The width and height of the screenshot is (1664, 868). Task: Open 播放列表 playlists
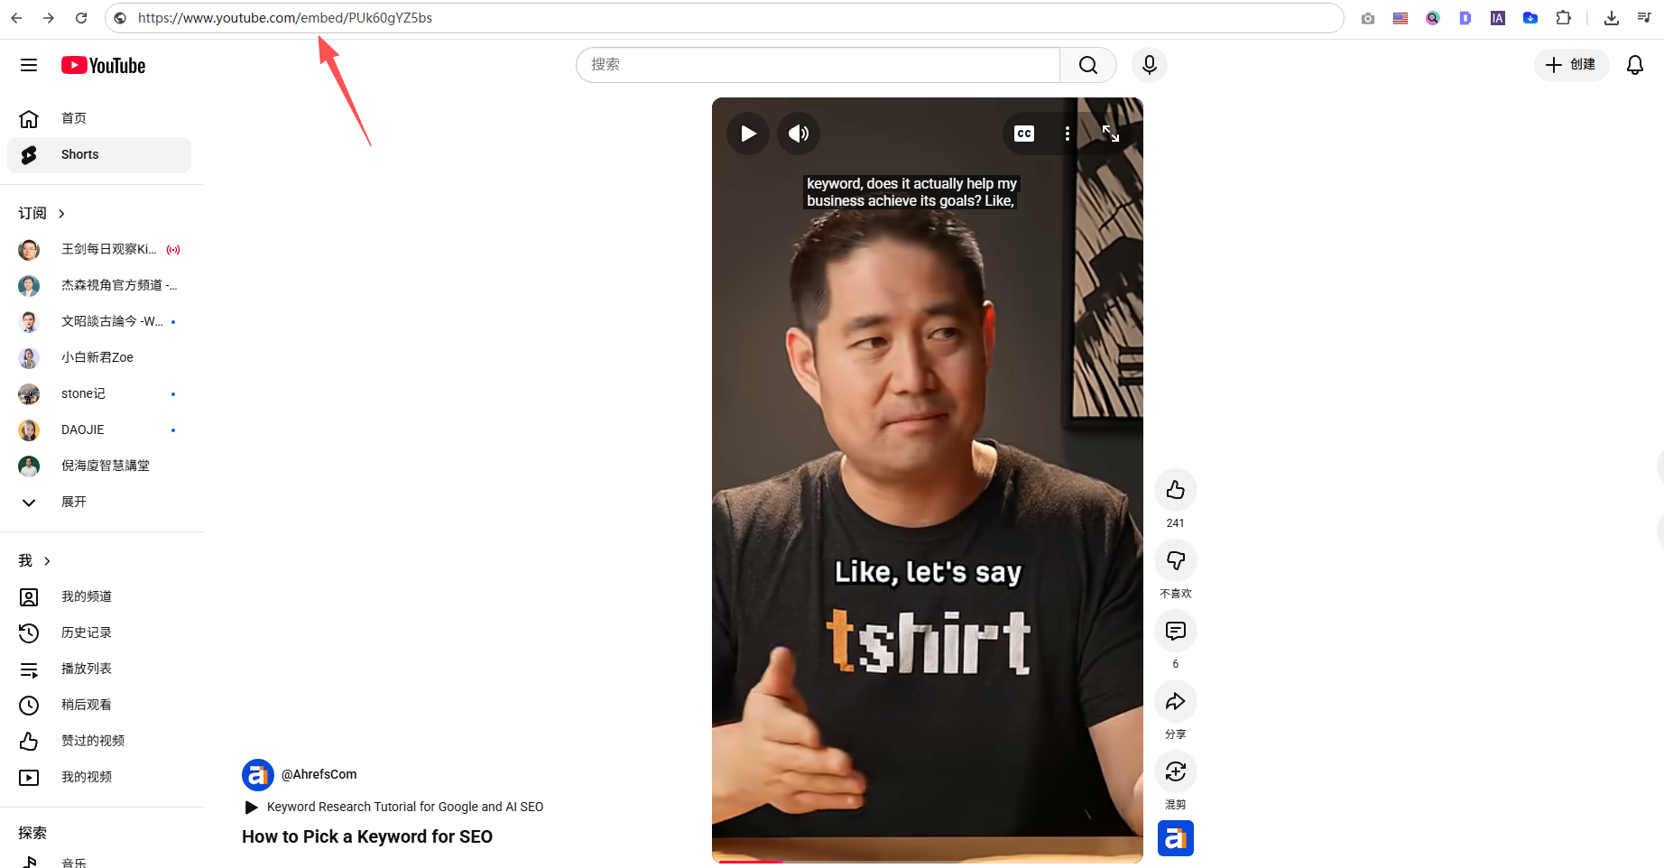click(x=99, y=669)
